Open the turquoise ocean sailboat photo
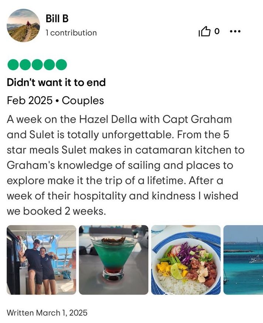This screenshot has width=263, height=323. (x=243, y=260)
